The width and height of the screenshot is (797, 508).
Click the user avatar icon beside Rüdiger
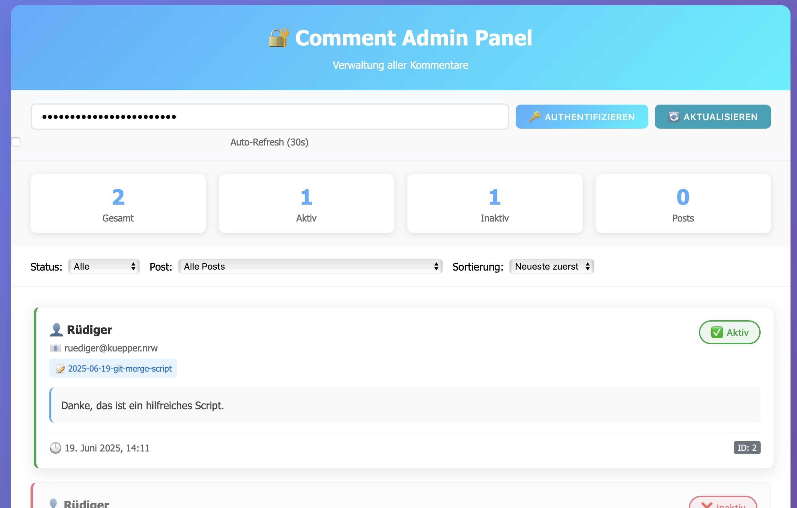(x=56, y=330)
